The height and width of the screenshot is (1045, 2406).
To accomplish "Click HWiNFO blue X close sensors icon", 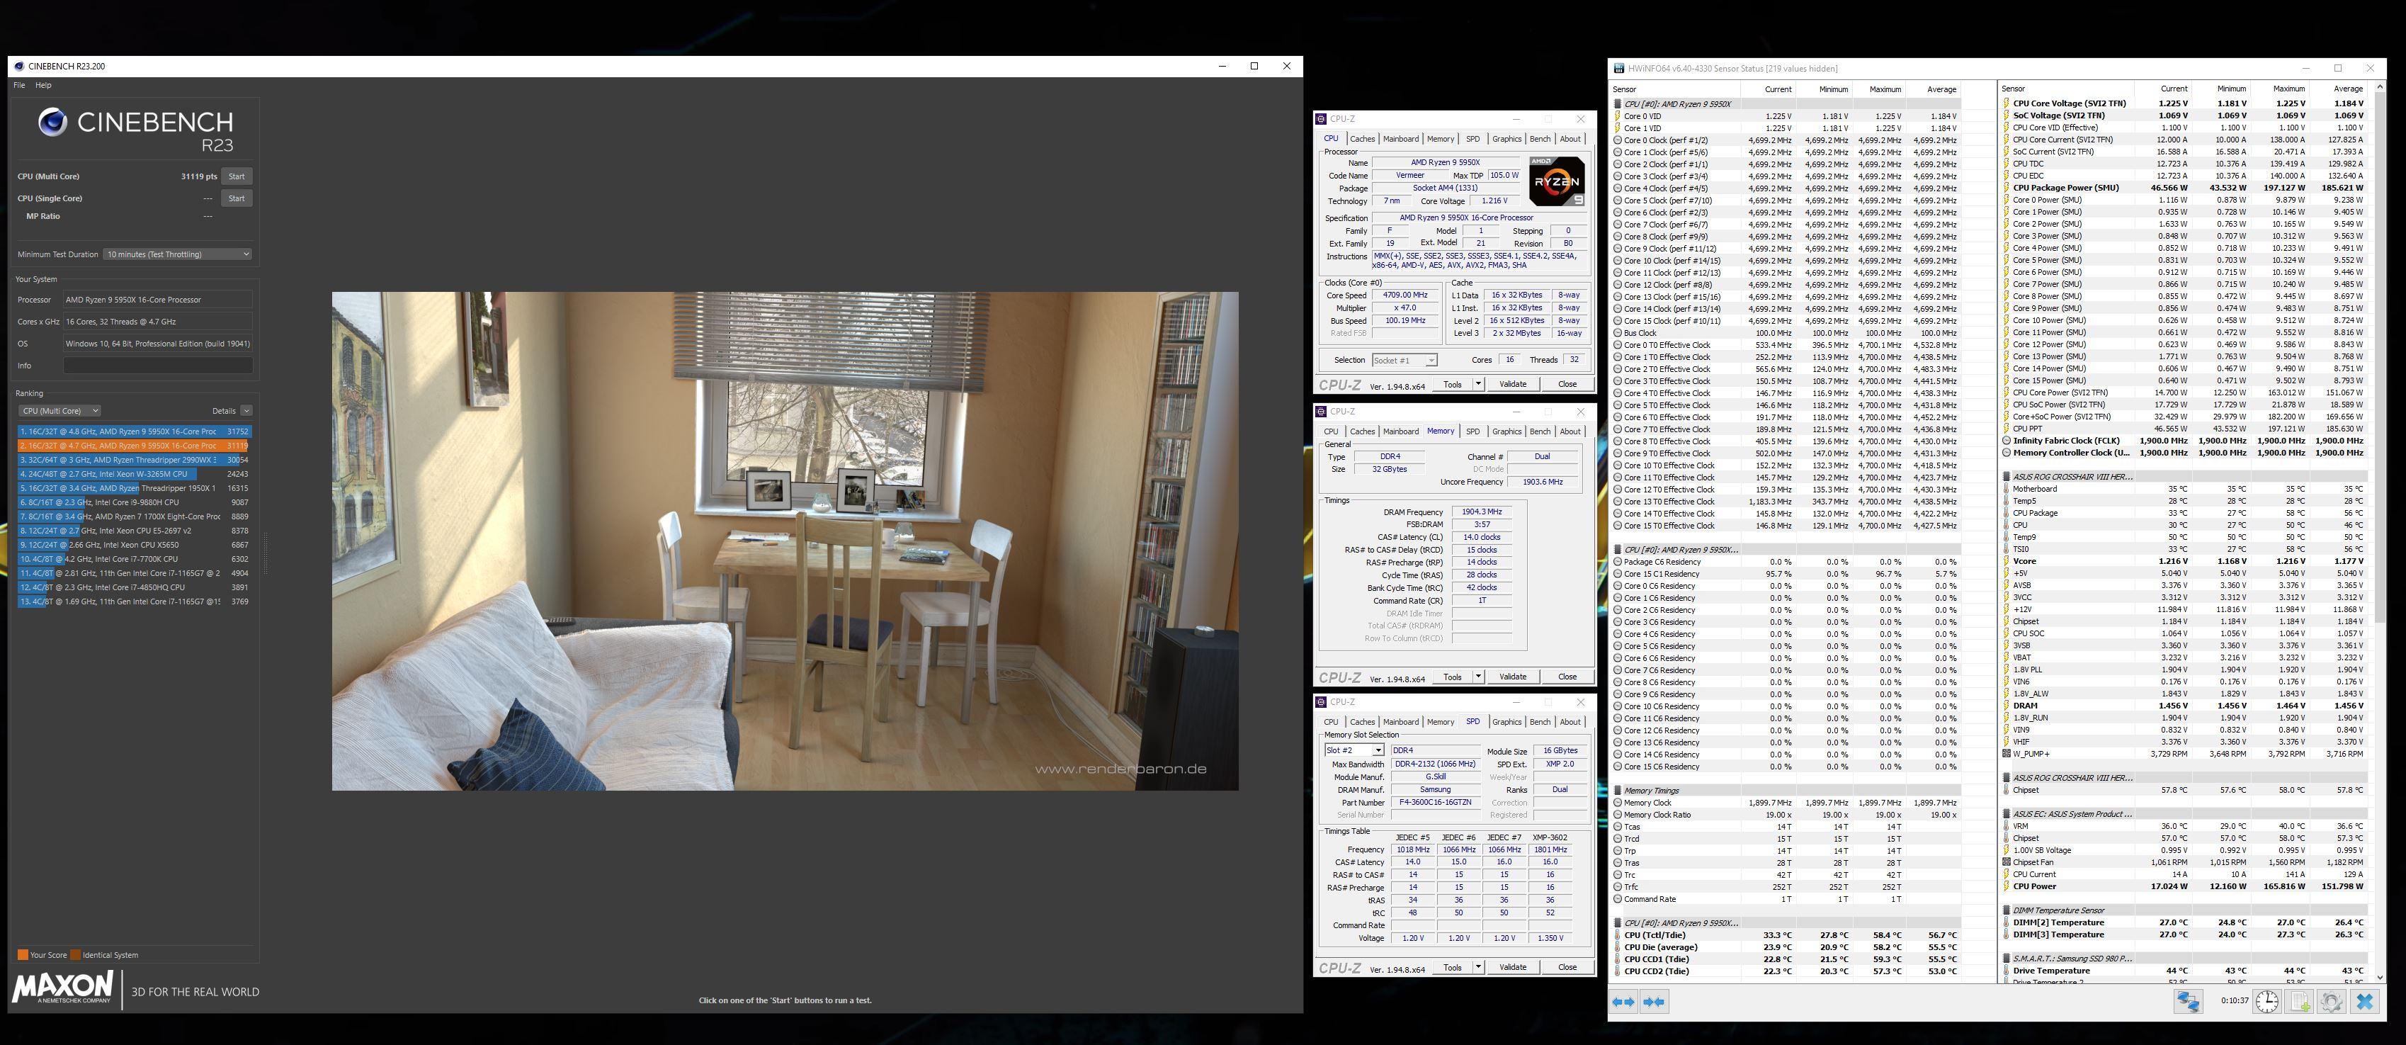I will click(2365, 1001).
